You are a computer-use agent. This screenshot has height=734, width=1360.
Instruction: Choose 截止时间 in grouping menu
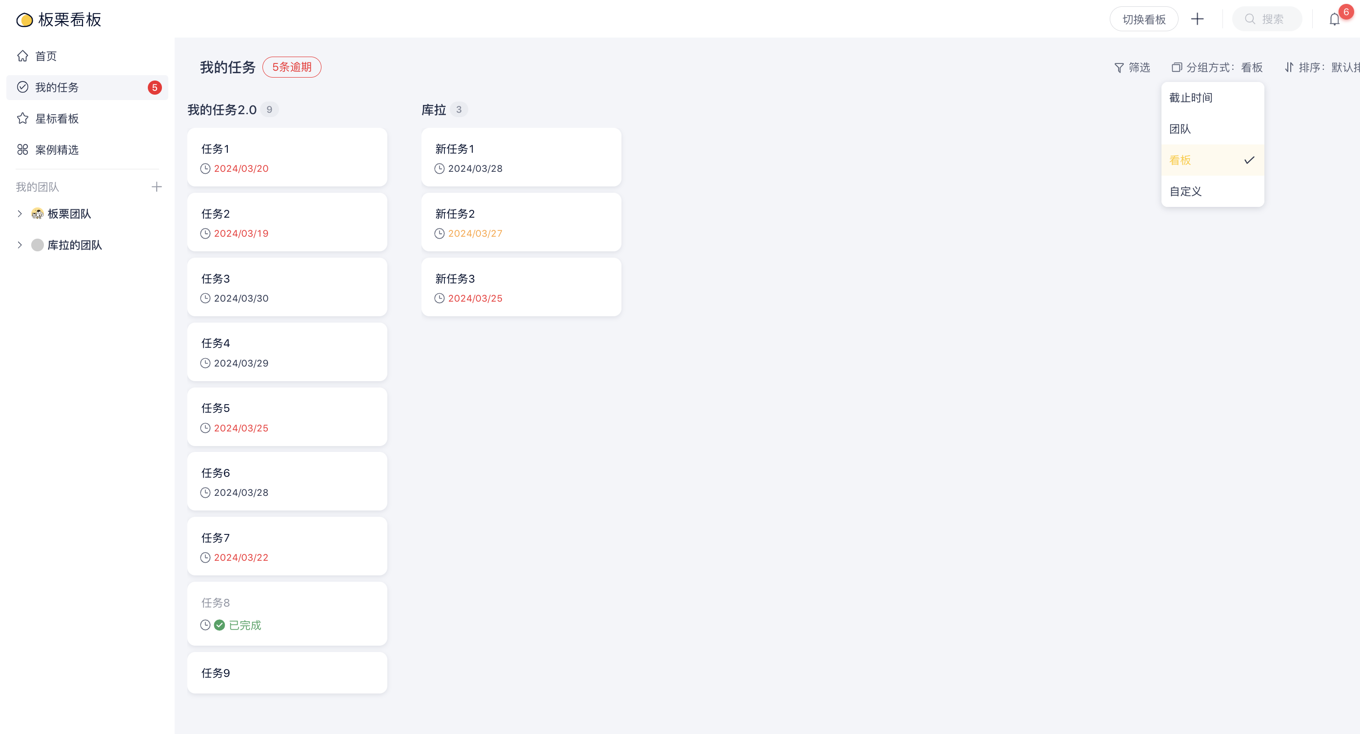pos(1191,98)
